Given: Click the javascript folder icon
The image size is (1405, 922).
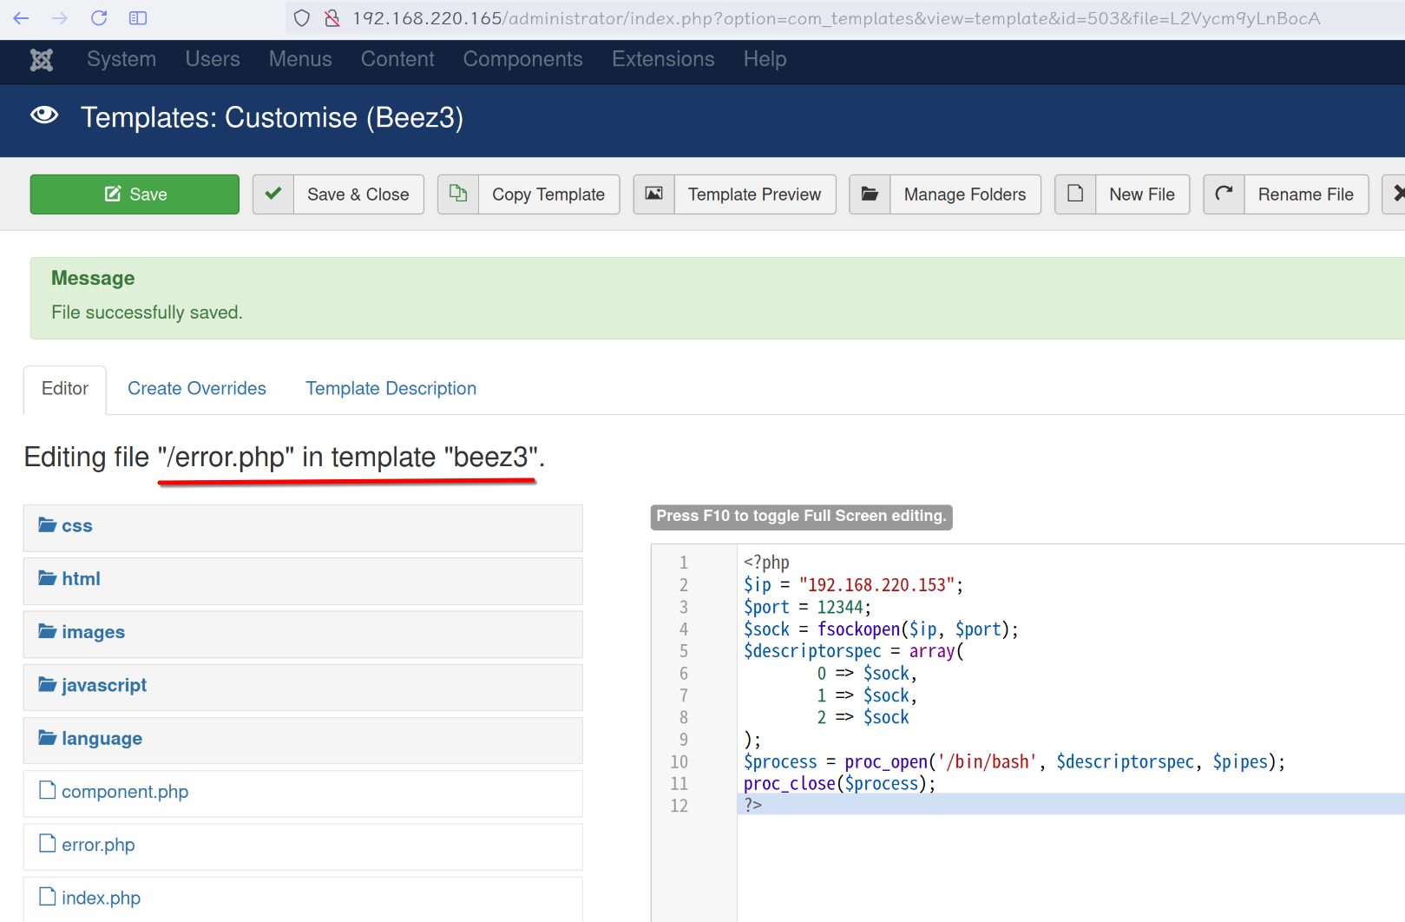Looking at the screenshot, I should pos(48,685).
